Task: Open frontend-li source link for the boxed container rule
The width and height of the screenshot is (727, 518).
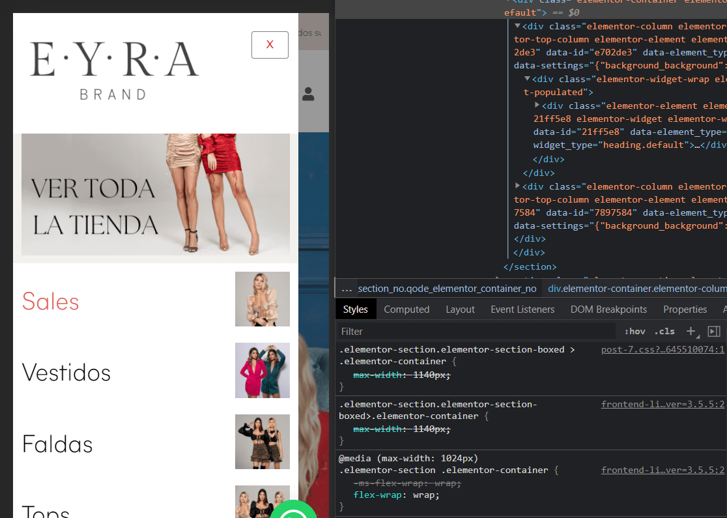Action: point(663,405)
